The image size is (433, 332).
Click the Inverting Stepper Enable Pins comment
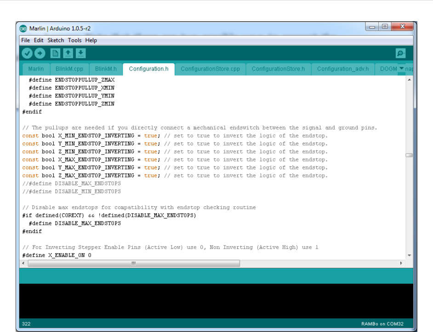click(x=170, y=248)
